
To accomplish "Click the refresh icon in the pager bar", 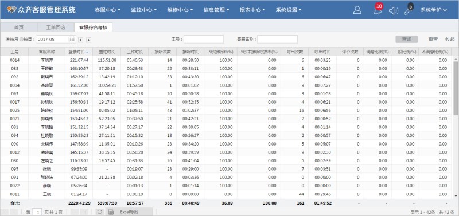I will 99,212.
